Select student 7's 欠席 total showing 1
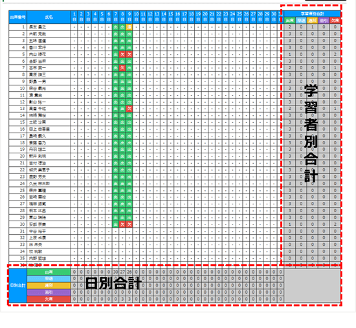This screenshot has height=328, width=356. pyautogui.click(x=335, y=68)
